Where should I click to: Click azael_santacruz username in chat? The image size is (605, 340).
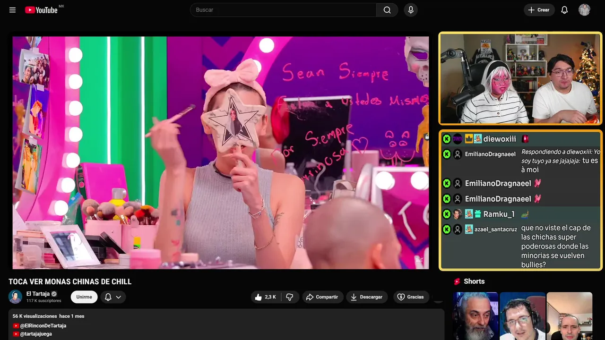(x=496, y=229)
